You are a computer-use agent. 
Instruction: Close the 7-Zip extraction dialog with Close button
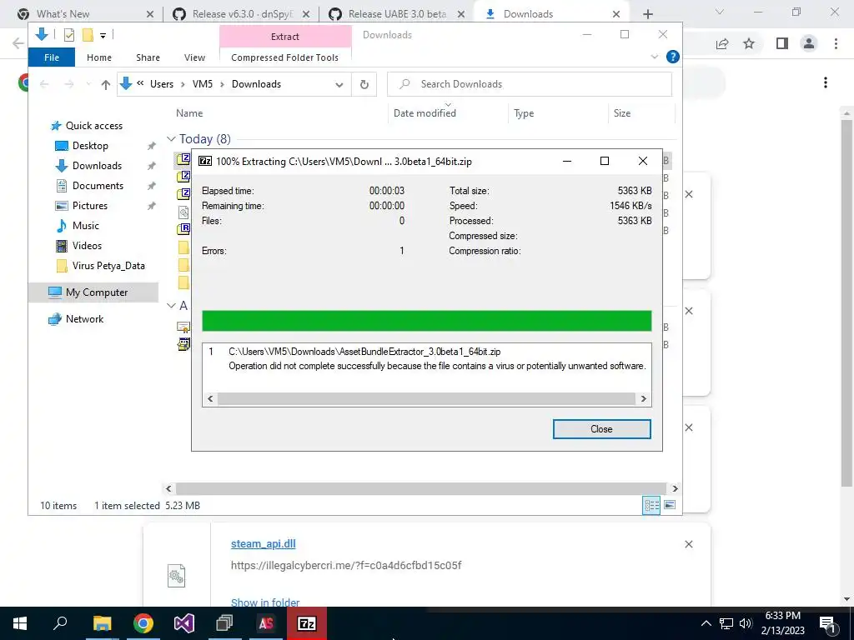click(x=601, y=429)
